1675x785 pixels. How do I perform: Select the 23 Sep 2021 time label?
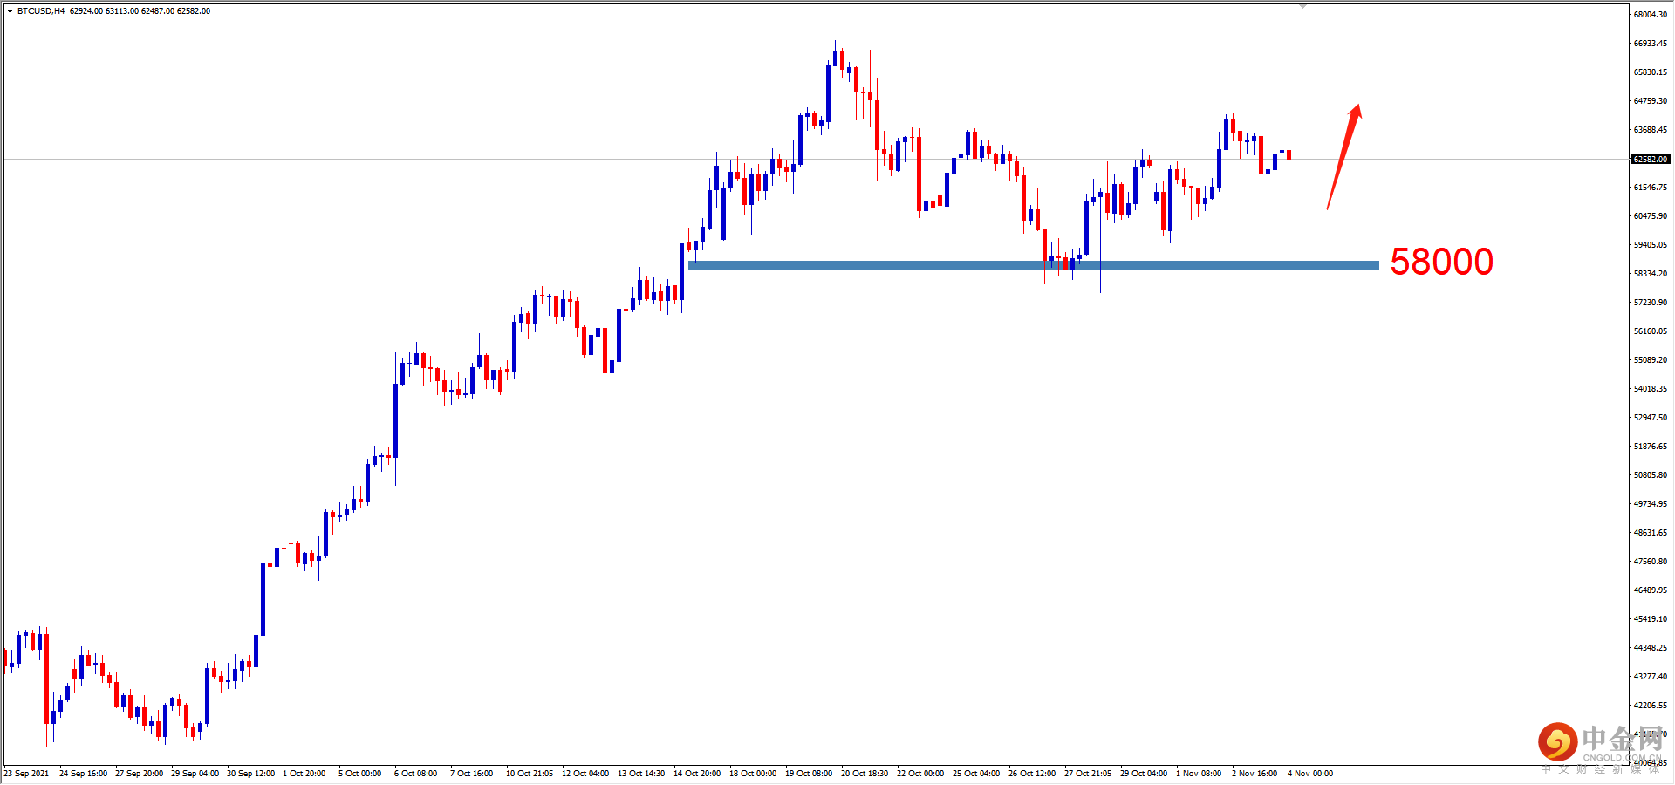tap(26, 774)
